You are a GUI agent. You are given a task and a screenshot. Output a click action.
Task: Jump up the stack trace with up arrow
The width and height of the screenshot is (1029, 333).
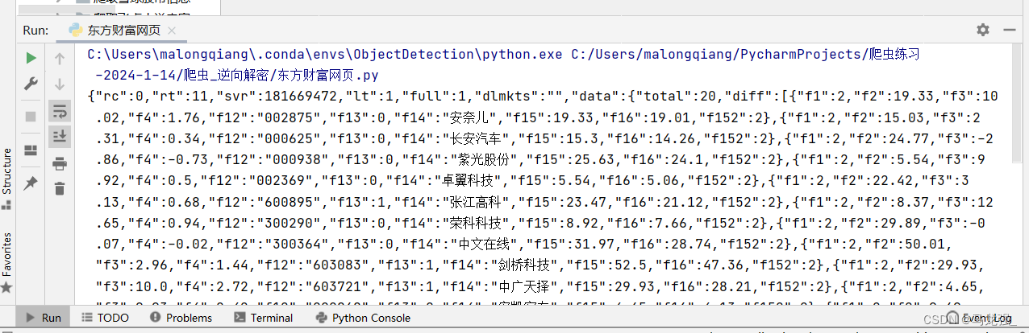click(x=60, y=58)
